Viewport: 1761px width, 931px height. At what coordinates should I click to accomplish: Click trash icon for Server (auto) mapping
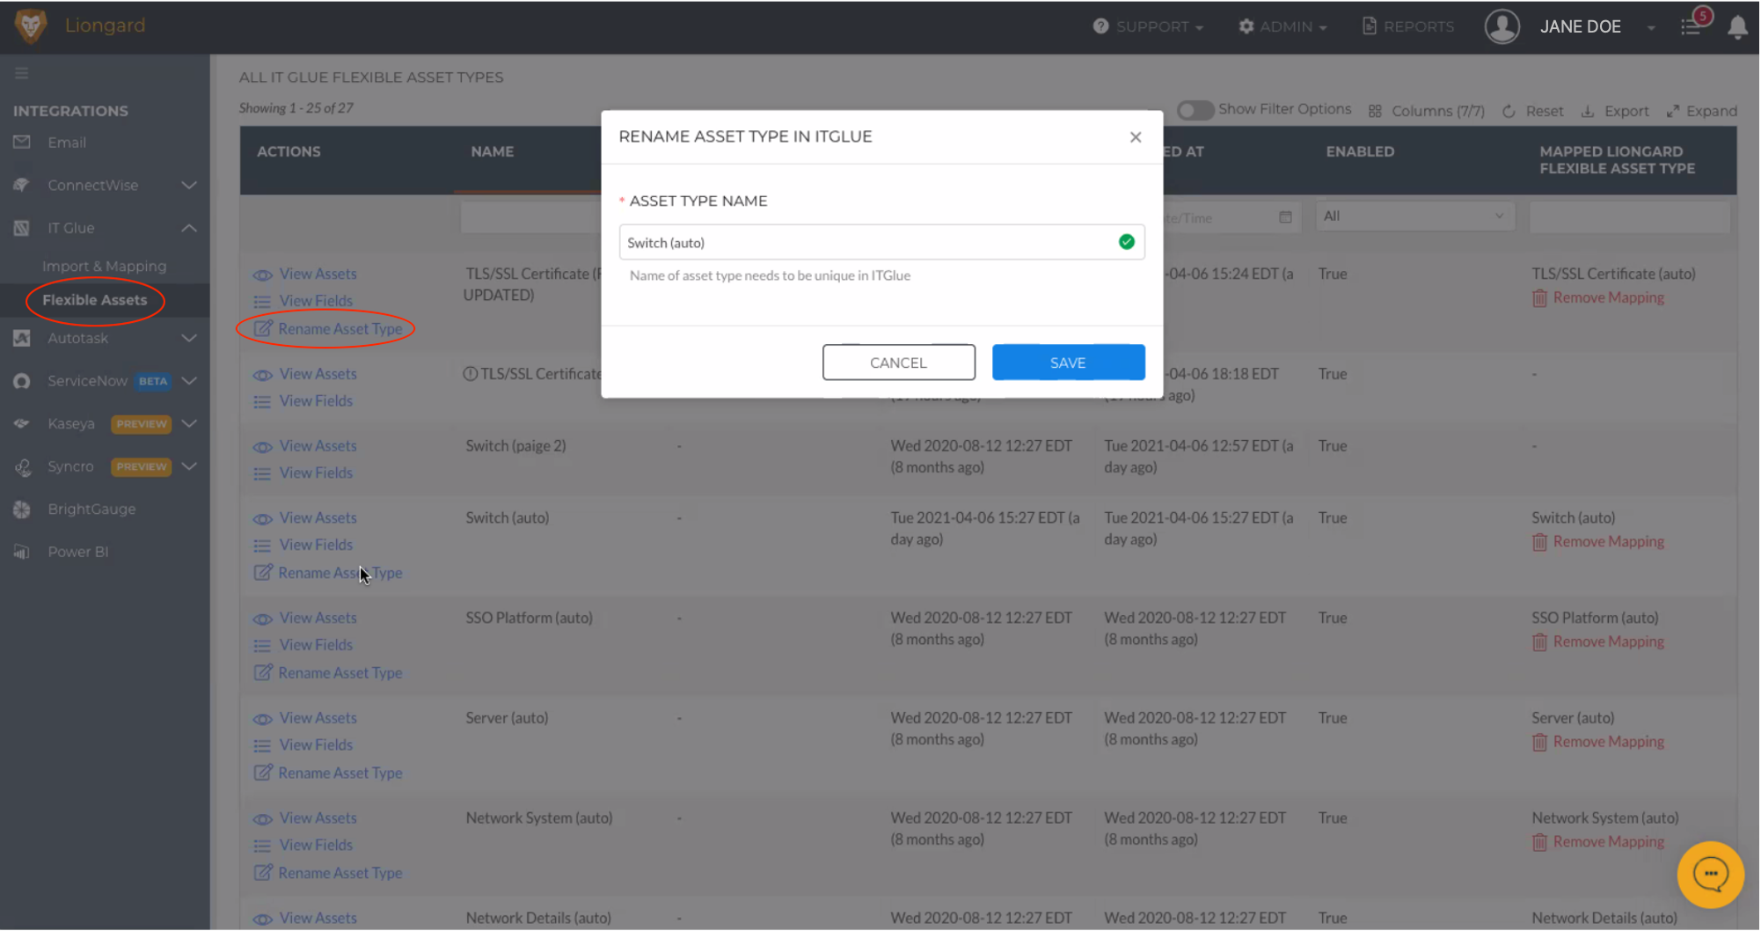(x=1539, y=743)
